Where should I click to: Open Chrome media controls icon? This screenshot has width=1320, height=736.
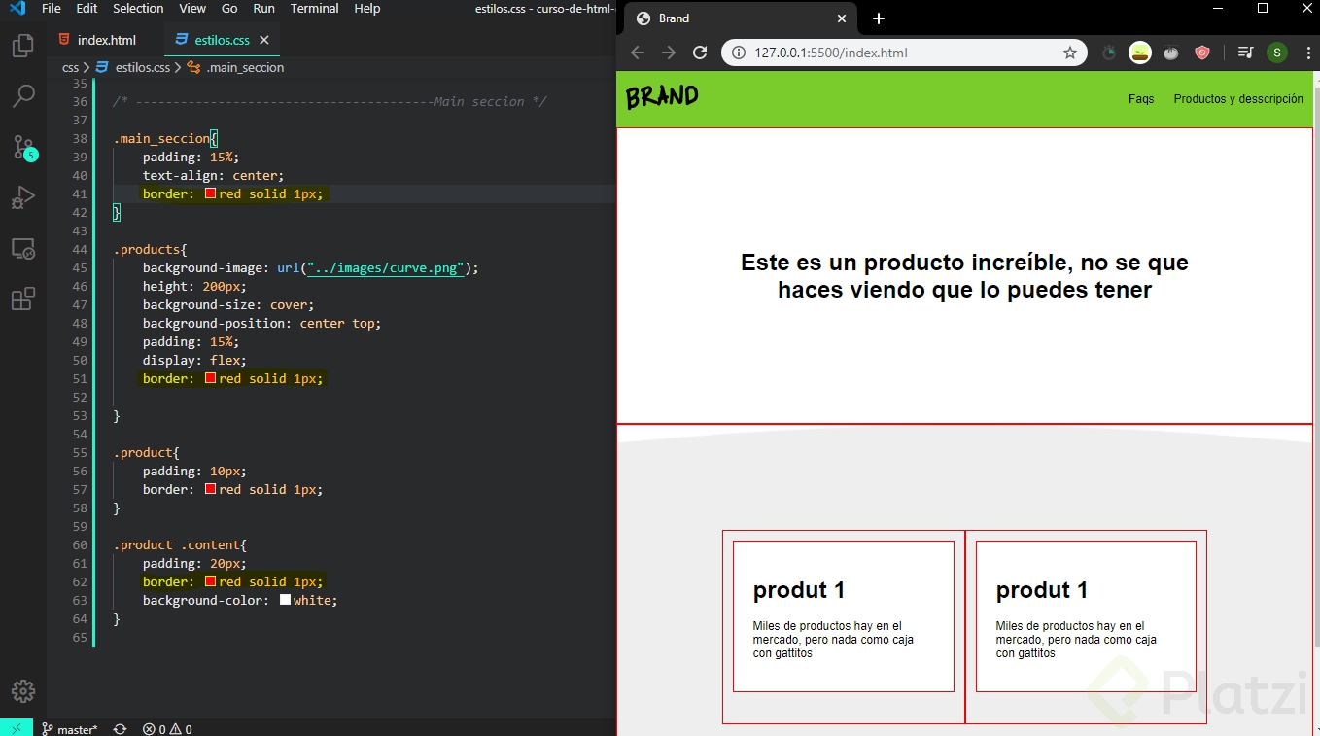pyautogui.click(x=1245, y=53)
